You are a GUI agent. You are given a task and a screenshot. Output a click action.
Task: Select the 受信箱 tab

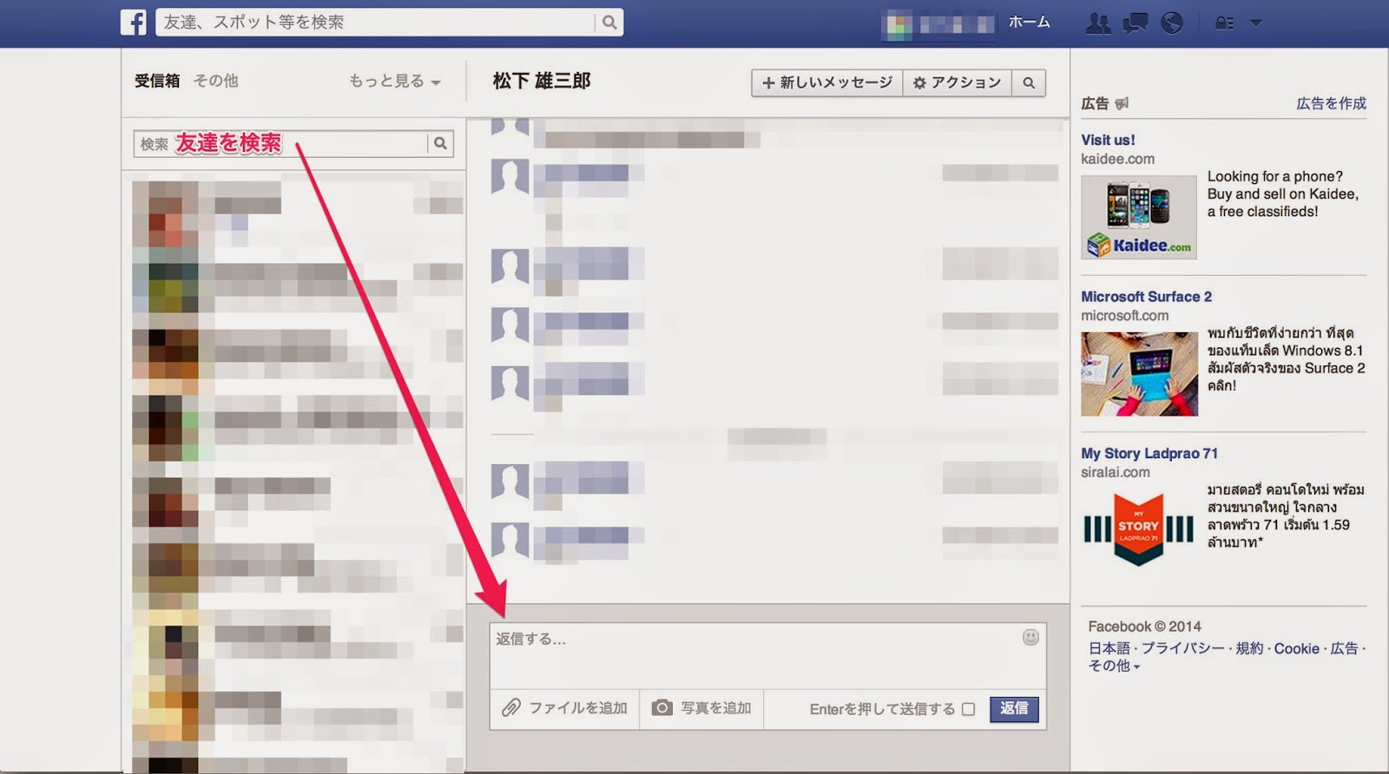[x=157, y=81]
